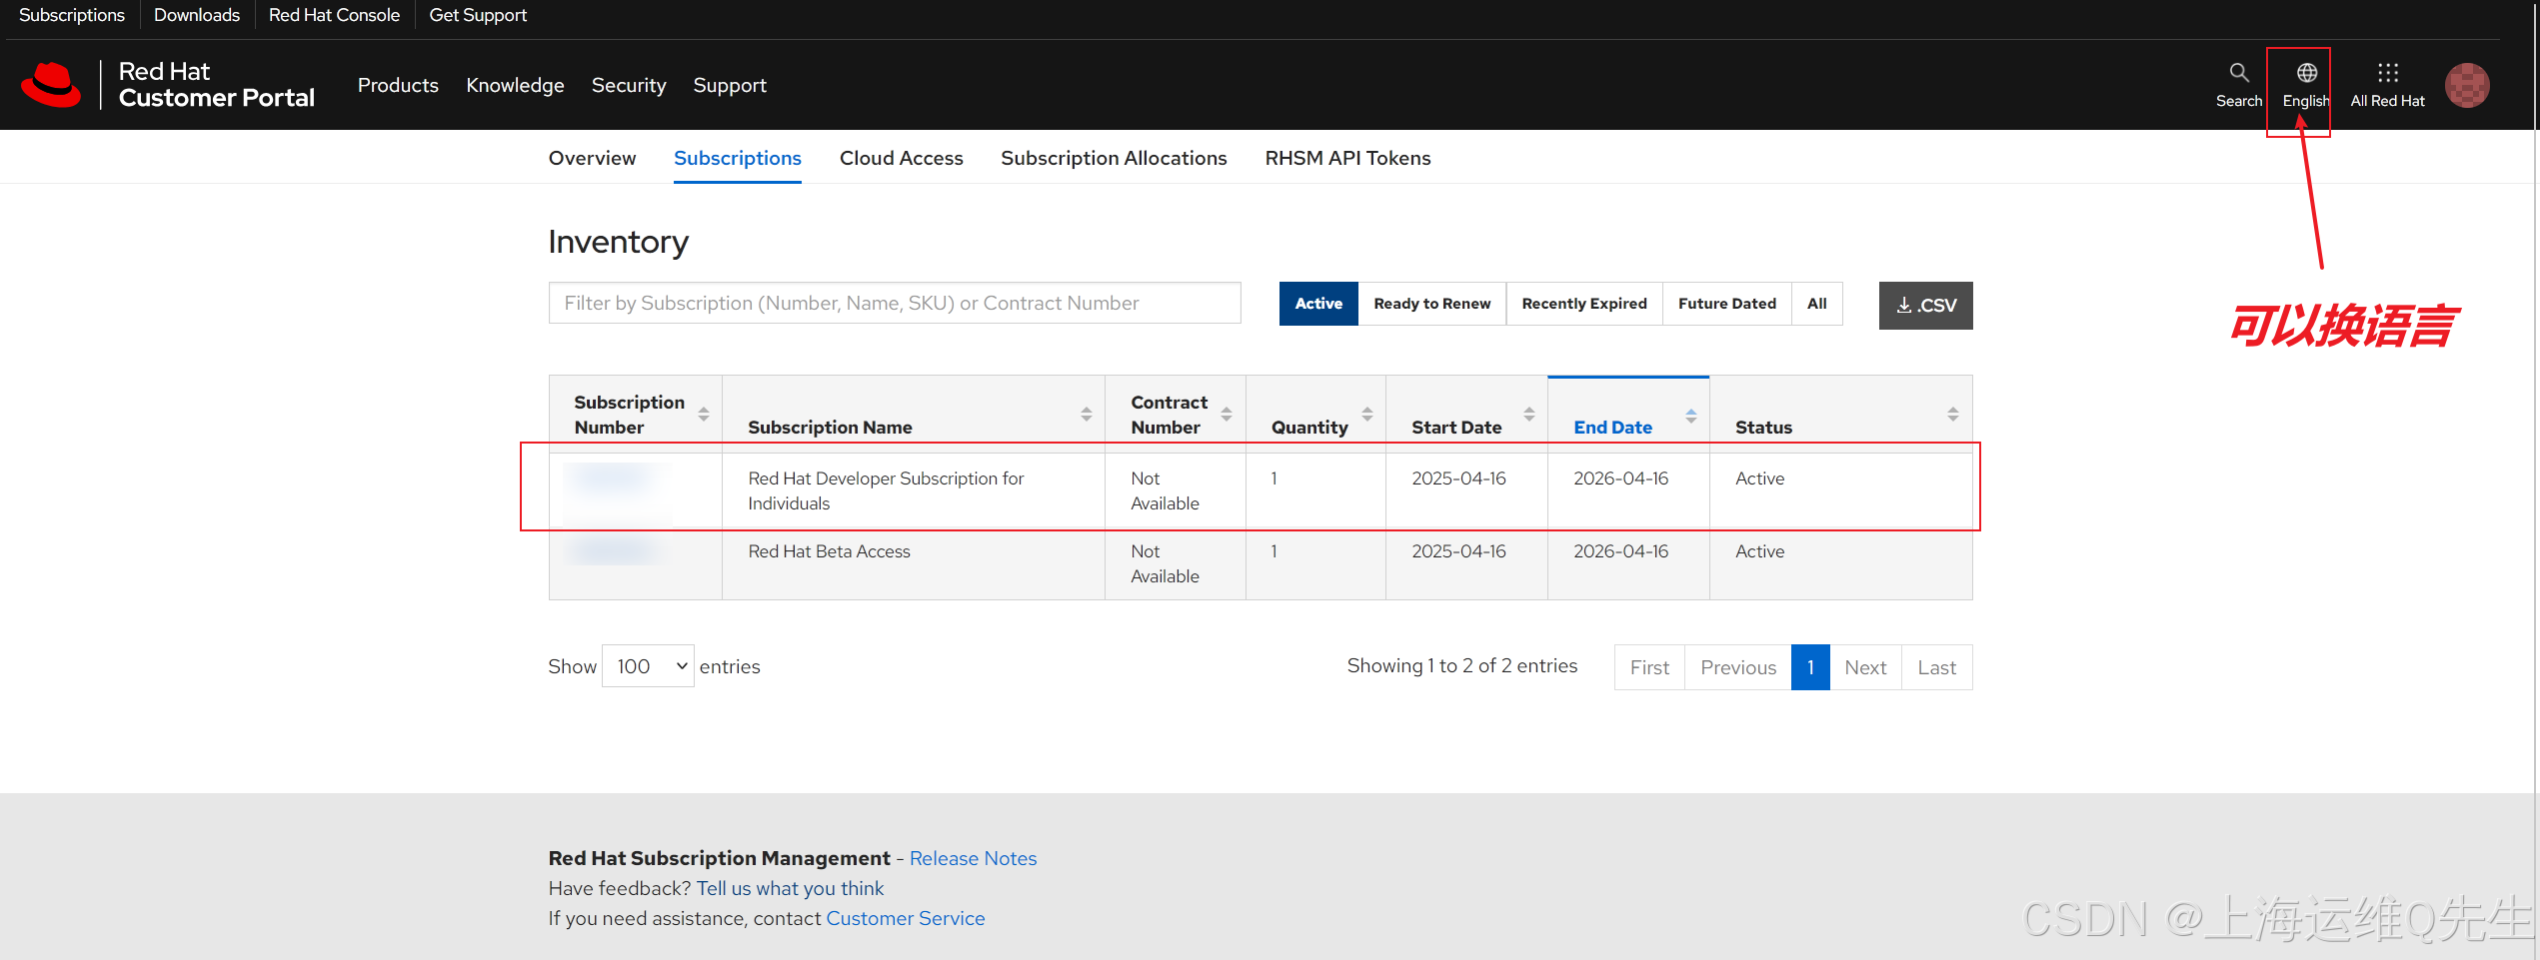Click the Red Hat Beta Access name
This screenshot has height=960, width=2540.
point(829,551)
